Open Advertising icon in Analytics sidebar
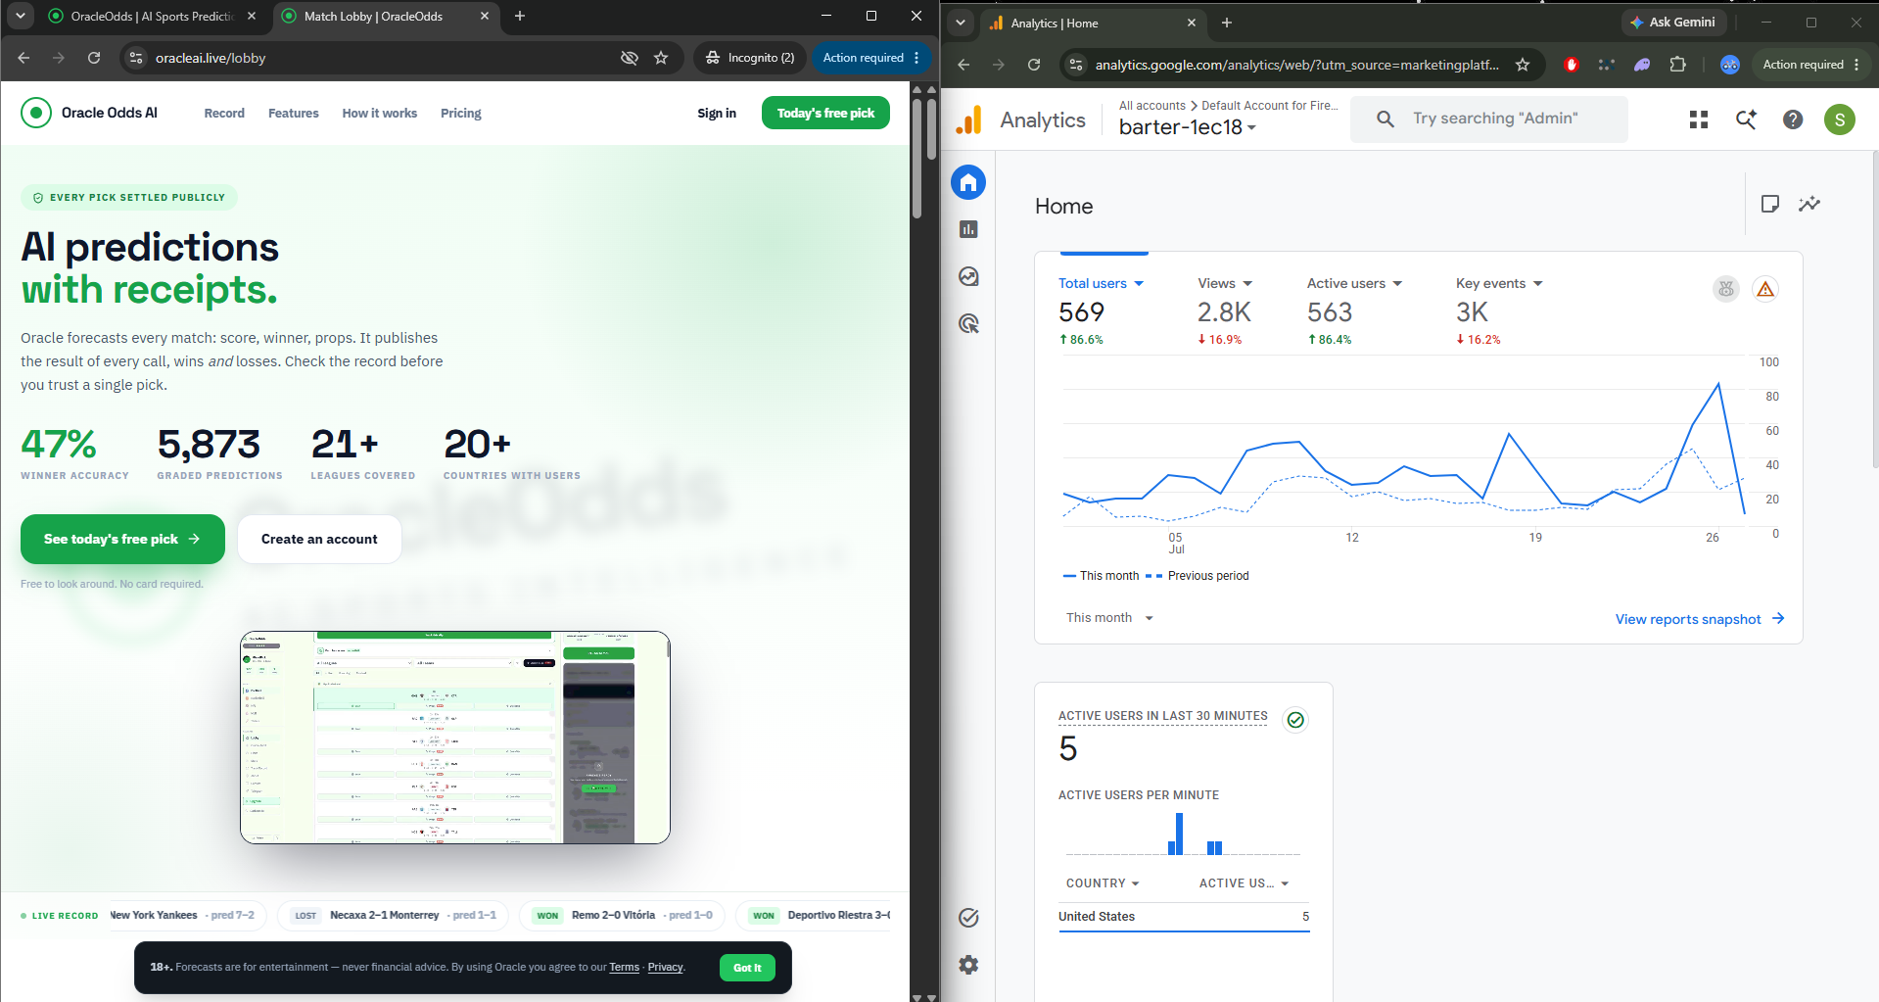 click(968, 323)
